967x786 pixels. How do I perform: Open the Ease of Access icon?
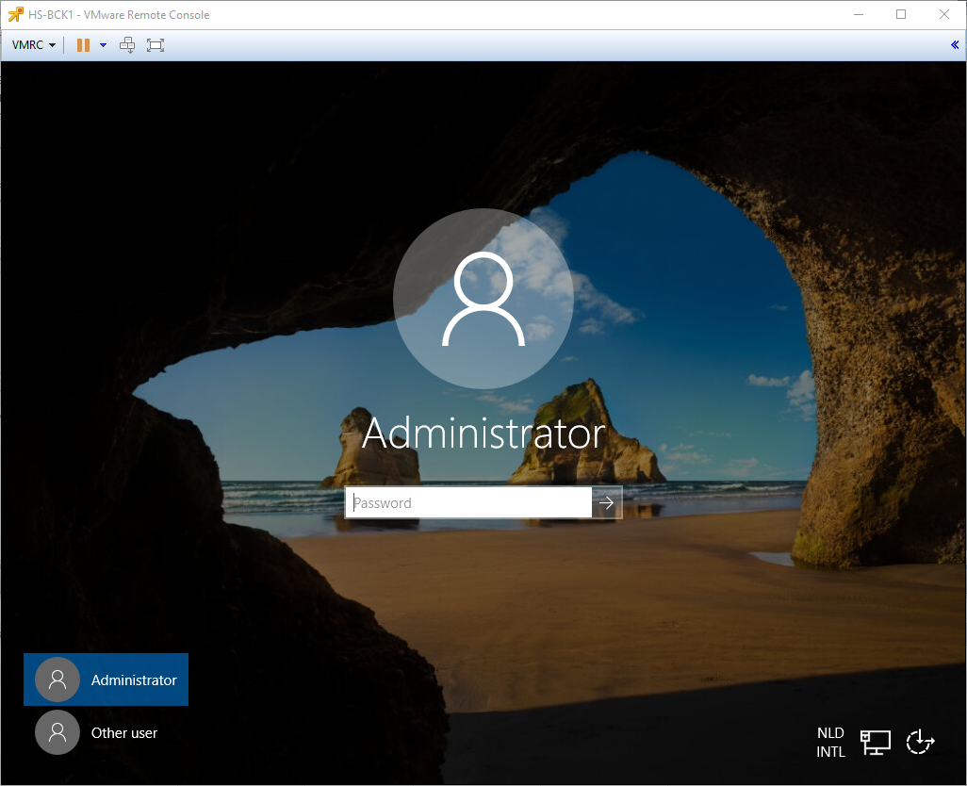920,742
